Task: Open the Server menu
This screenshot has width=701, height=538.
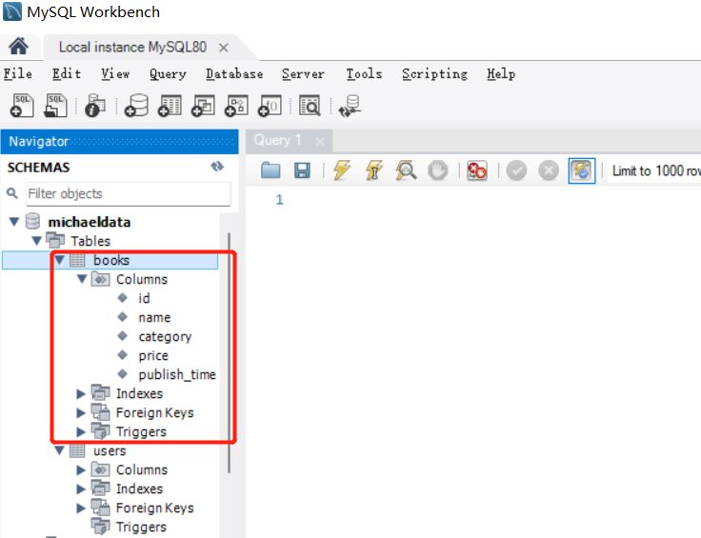Action: (x=303, y=73)
